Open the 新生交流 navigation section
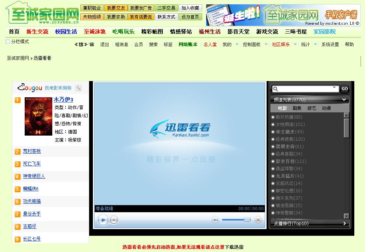Image resolution: width=365 pixels, height=252 pixels. tap(37, 32)
